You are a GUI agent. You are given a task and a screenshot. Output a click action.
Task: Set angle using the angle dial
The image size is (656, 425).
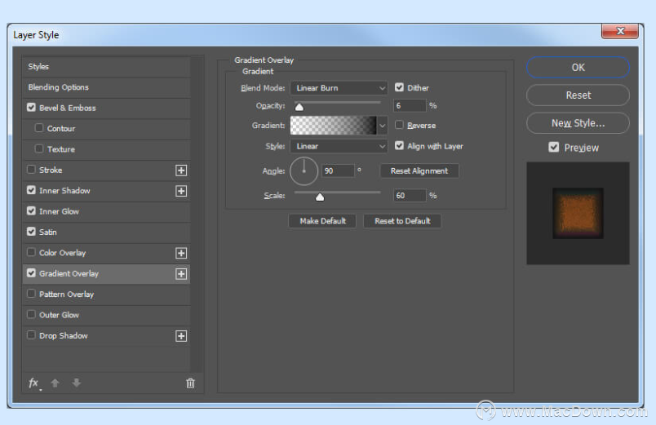pyautogui.click(x=304, y=171)
